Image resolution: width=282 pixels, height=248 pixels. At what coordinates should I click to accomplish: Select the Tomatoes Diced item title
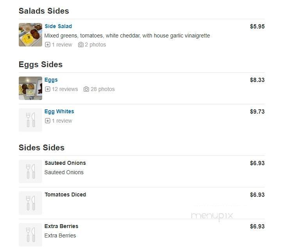click(65, 194)
